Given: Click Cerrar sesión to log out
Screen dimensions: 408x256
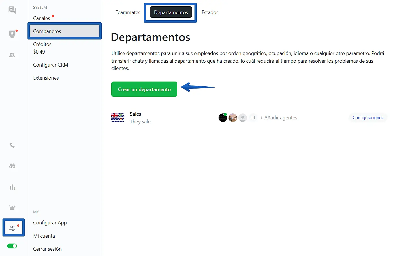Looking at the screenshot, I should pos(47,249).
